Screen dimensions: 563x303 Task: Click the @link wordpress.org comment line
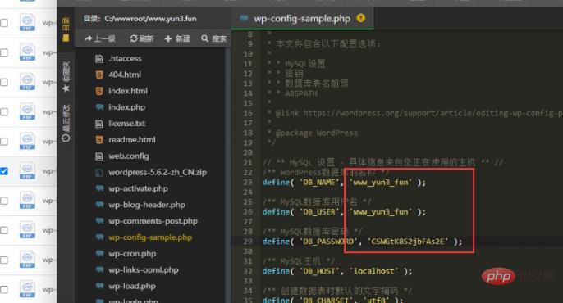tap(415, 113)
